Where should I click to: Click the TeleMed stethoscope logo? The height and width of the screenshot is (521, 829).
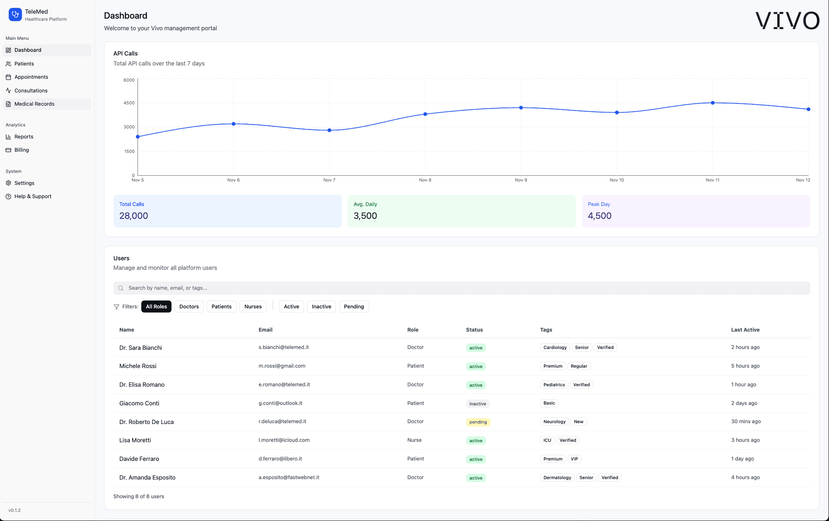tap(15, 14)
